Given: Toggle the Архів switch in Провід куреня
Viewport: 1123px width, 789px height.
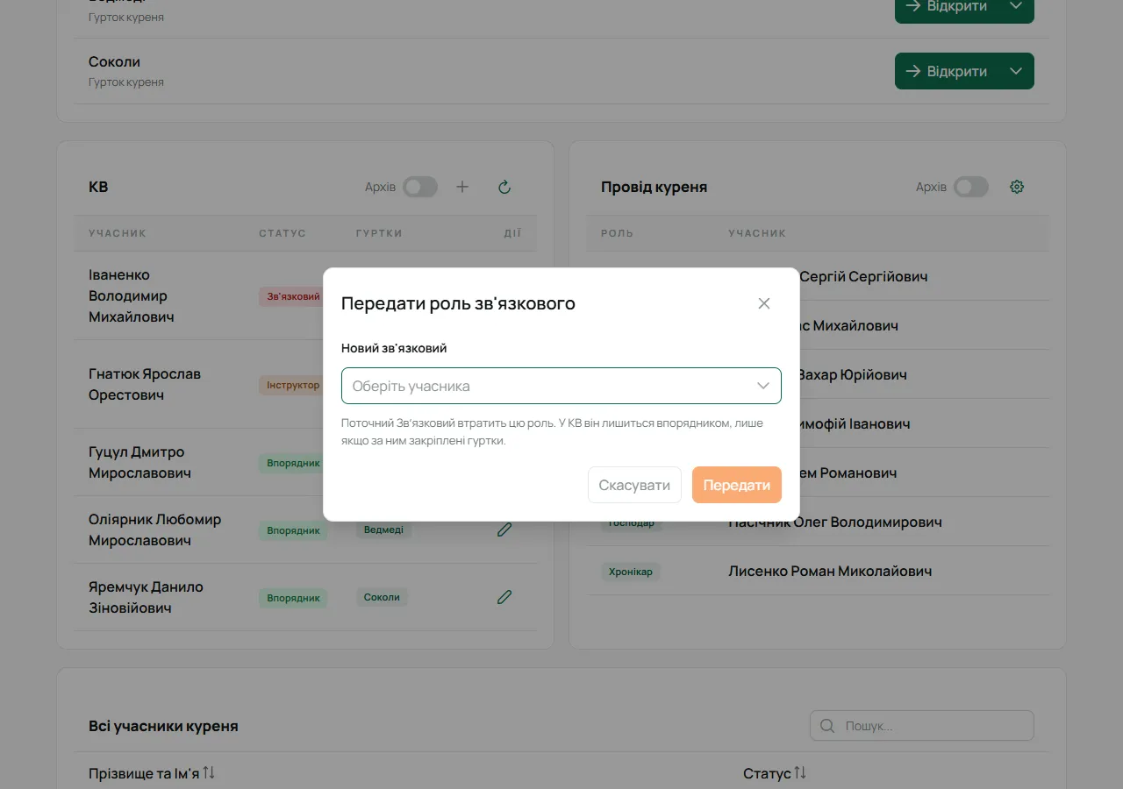Looking at the screenshot, I should 971,187.
